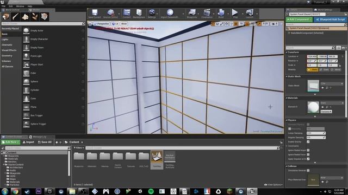Select the Lights category
The width and height of the screenshot is (348, 195).
(5, 40)
